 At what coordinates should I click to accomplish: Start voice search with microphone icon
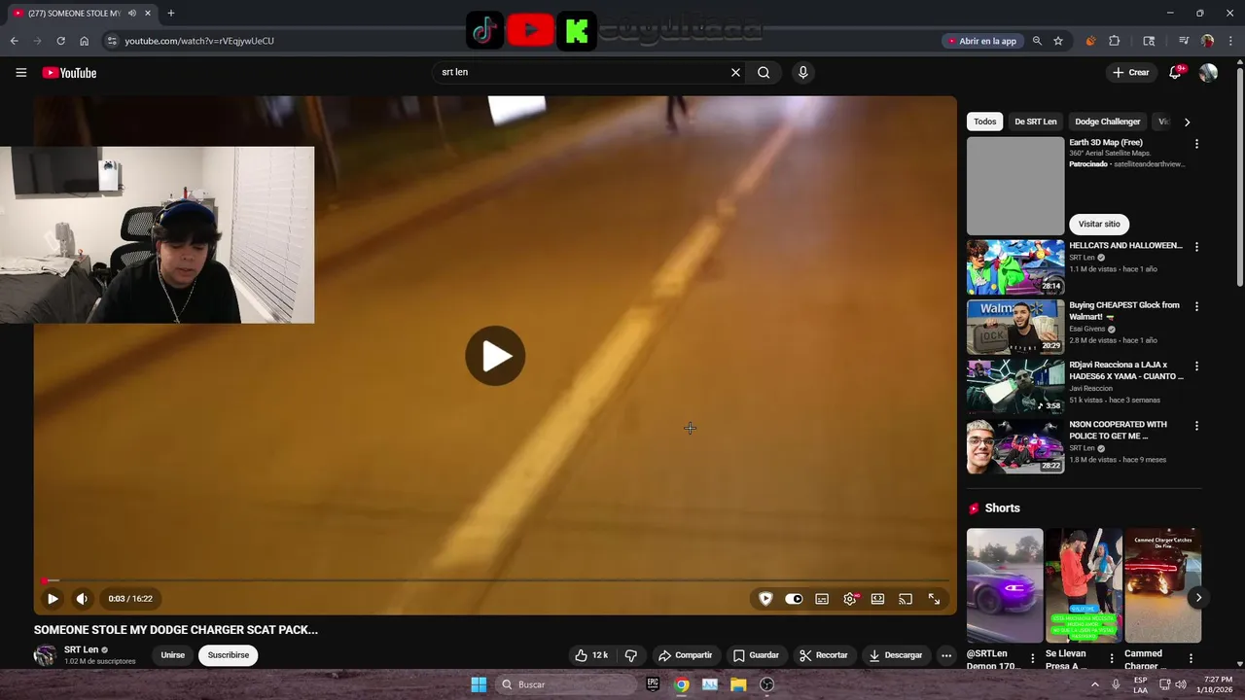pos(802,72)
